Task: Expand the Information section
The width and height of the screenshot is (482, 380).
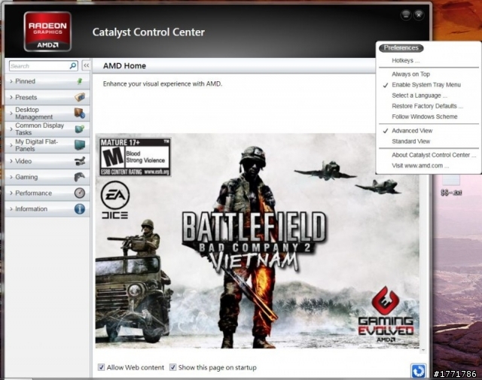Action: 47,209
